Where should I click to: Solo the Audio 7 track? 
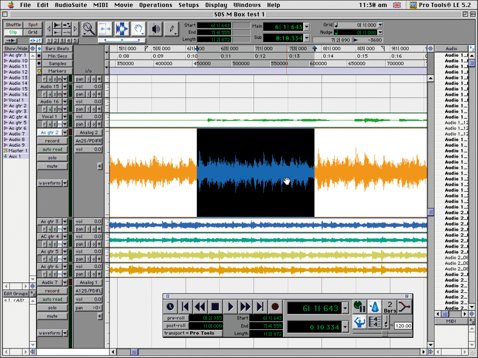(x=52, y=308)
